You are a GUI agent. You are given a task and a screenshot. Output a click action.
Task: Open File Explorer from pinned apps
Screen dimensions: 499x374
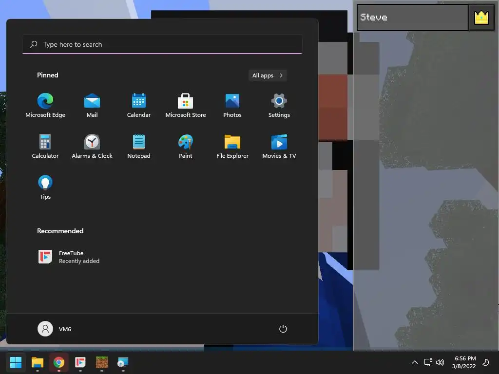(232, 146)
